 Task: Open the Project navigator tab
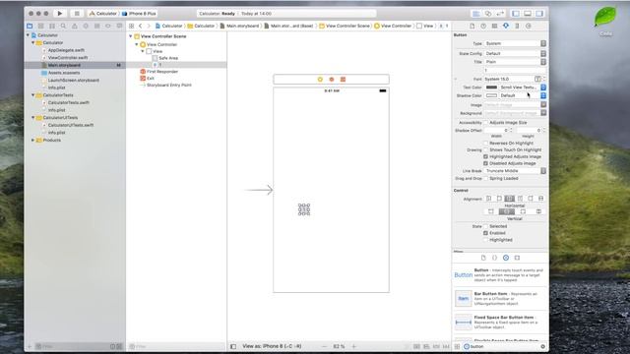[30, 26]
